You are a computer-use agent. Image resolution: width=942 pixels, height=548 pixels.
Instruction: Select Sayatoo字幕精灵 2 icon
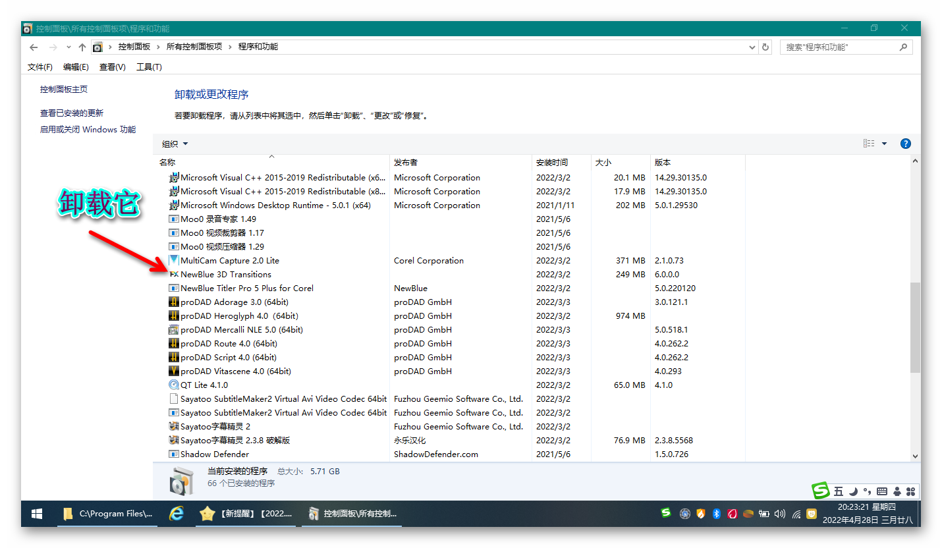click(174, 427)
